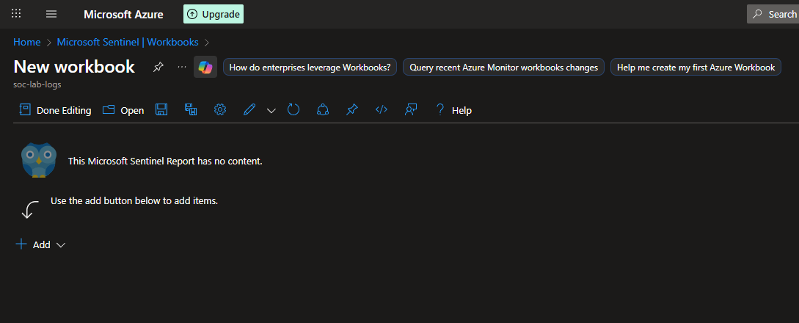The height and width of the screenshot is (323, 799).
Task: Open workbook Settings gear icon
Action: coord(219,110)
